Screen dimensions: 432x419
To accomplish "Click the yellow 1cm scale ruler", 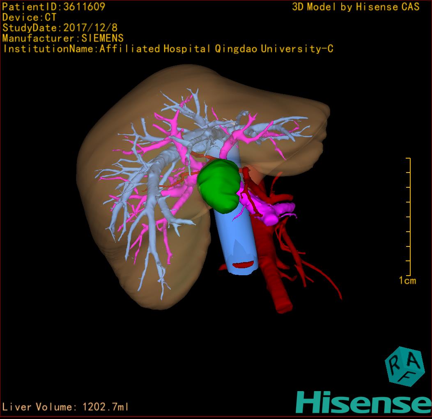I will [409, 216].
